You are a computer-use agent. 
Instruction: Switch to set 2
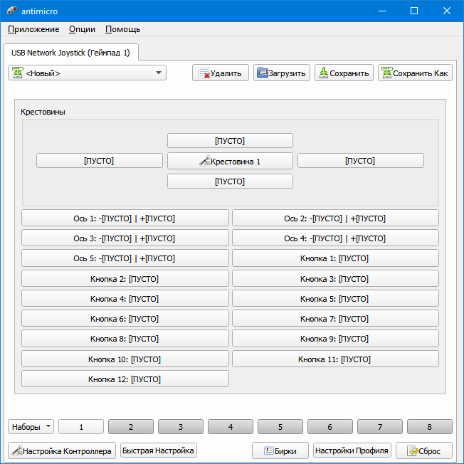pyautogui.click(x=131, y=427)
